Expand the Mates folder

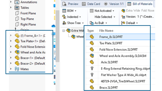pos(11,69)
